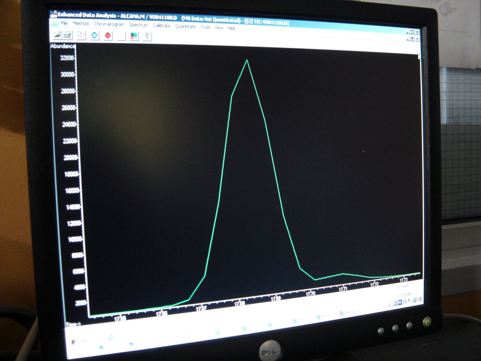The width and height of the screenshot is (481, 361).
Task: Click the red stop circle toolbar icon
Action: coord(108,36)
